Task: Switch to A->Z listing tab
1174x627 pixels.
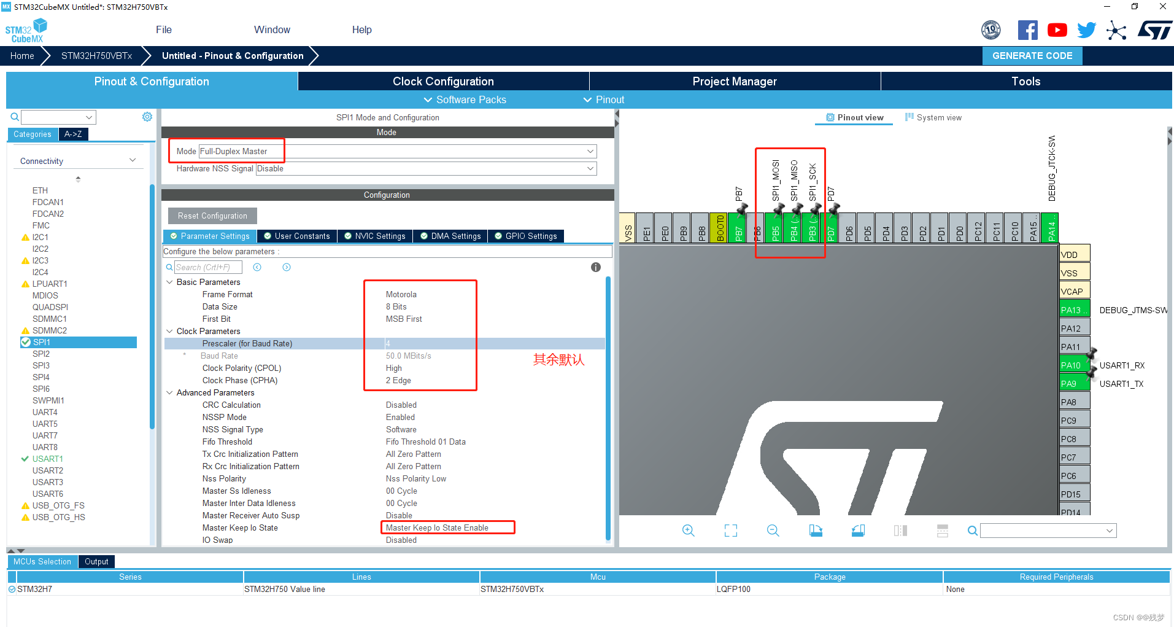Action: (x=73, y=134)
